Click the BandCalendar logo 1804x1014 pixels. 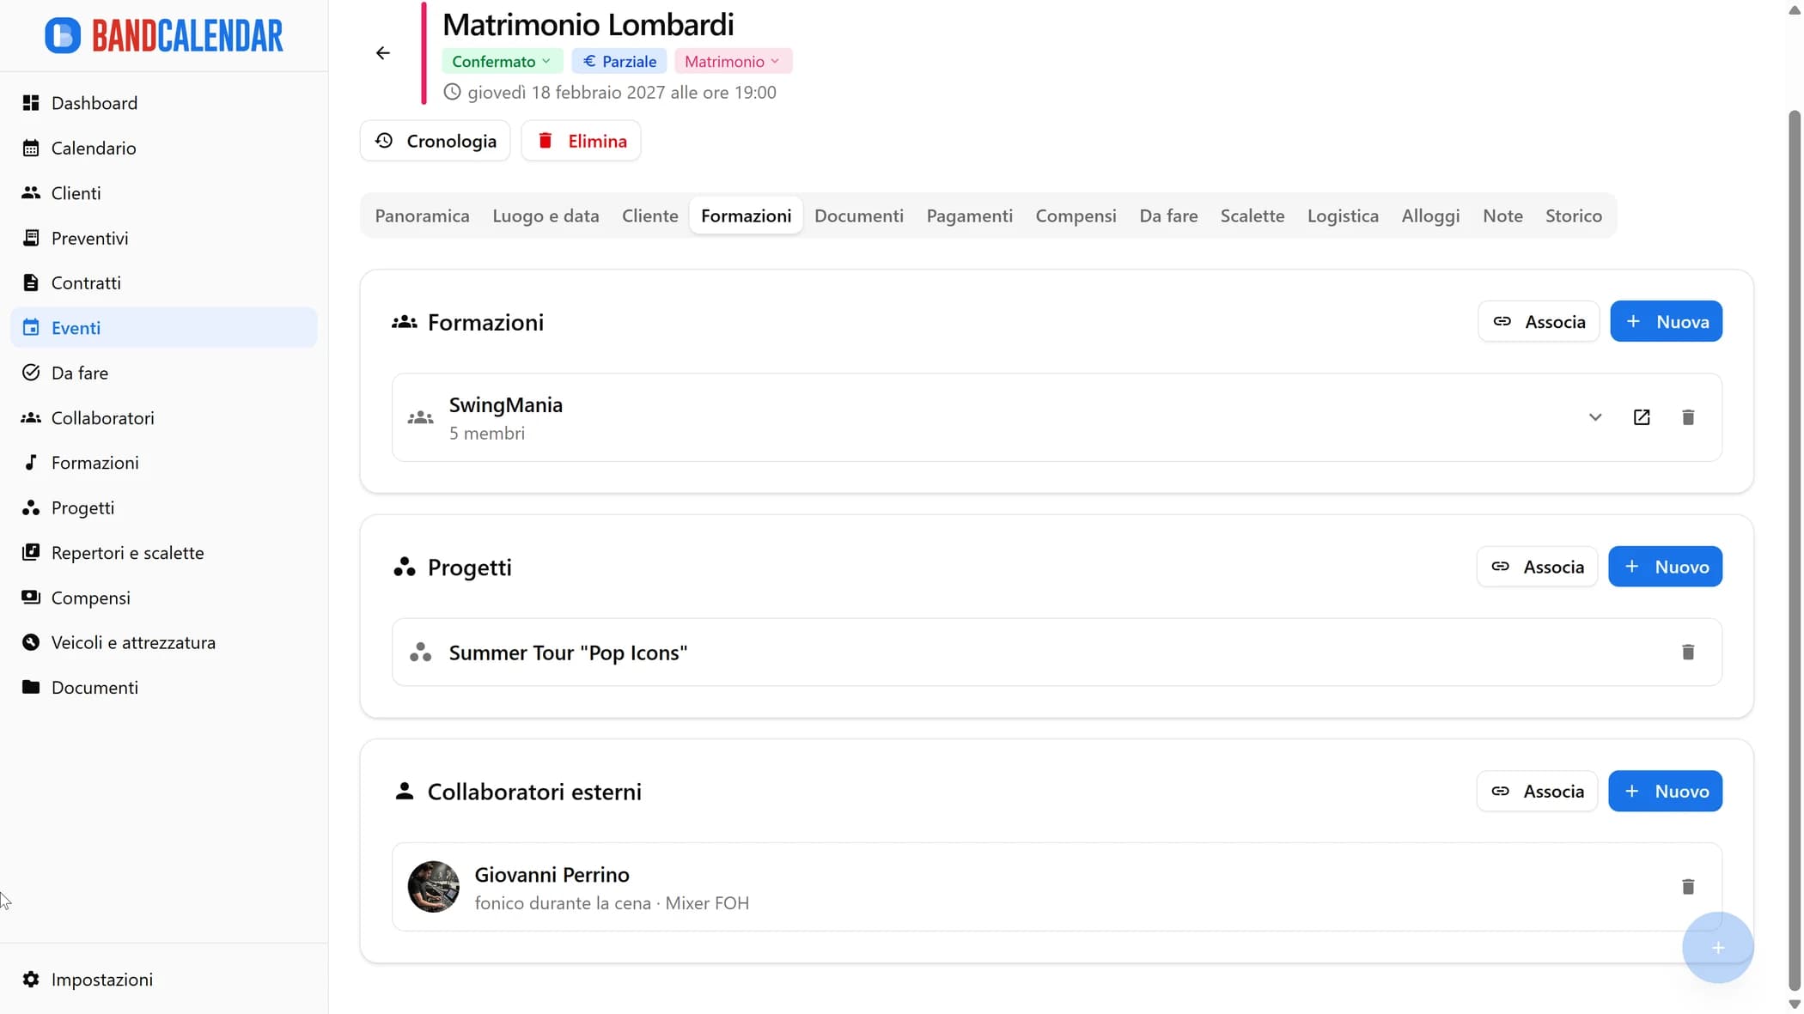pos(164,35)
